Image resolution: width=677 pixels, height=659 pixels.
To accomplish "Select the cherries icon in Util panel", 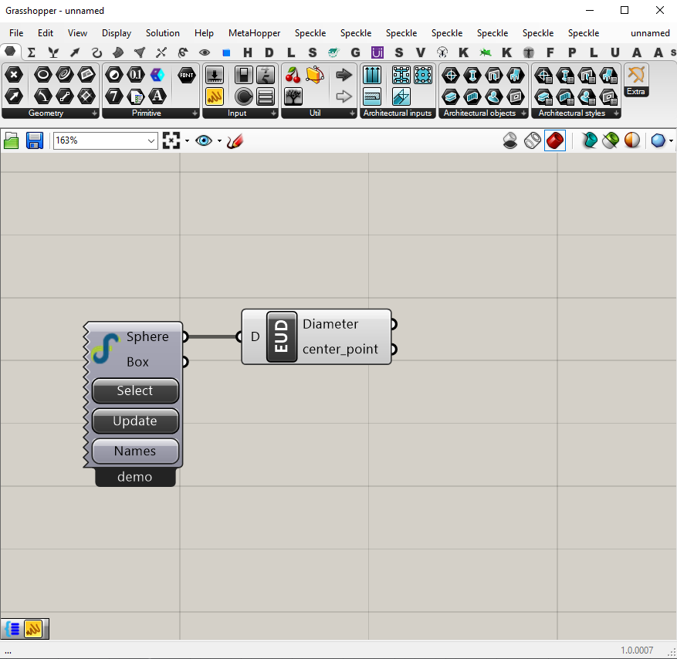I will (x=293, y=75).
